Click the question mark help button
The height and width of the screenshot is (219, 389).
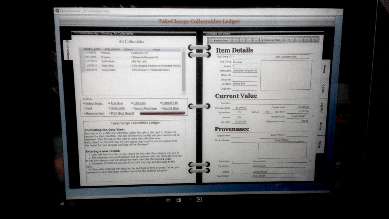click(x=289, y=40)
